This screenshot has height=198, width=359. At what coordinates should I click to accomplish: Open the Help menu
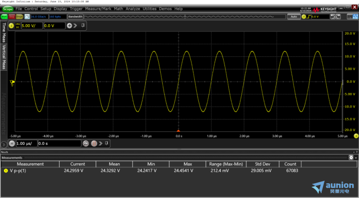[x=179, y=9]
